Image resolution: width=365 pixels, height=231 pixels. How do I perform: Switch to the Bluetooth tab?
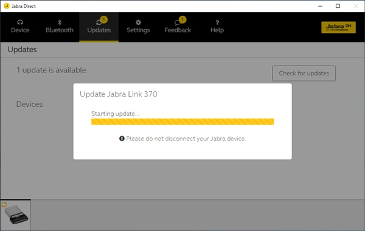point(60,27)
